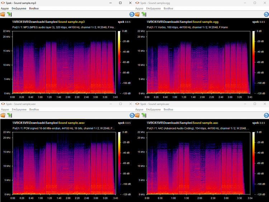The image size is (269, 202).
Task: Click the blue About icon in the MP3 window
Action: point(132,15)
